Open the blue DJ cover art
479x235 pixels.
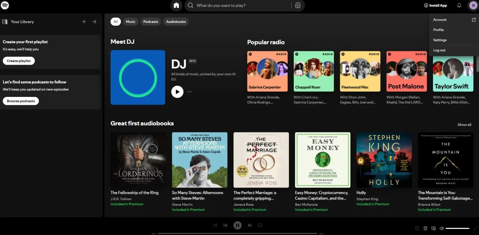pyautogui.click(x=138, y=77)
